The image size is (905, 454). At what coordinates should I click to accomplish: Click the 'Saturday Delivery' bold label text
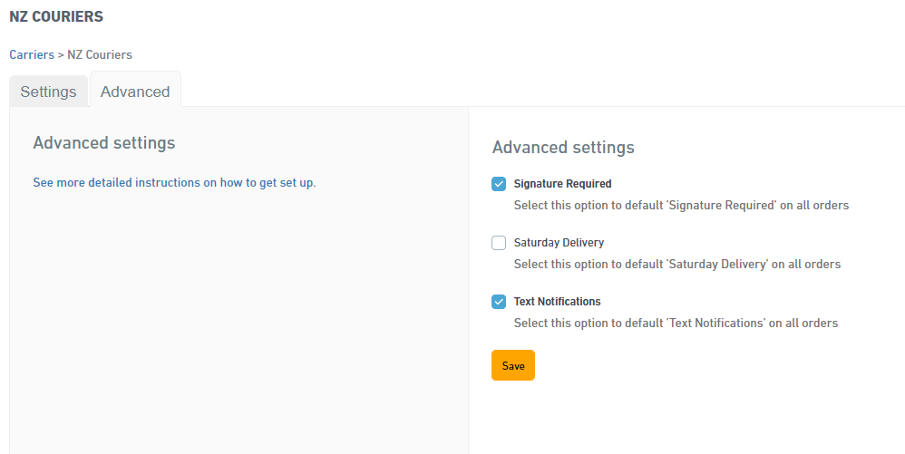click(559, 243)
